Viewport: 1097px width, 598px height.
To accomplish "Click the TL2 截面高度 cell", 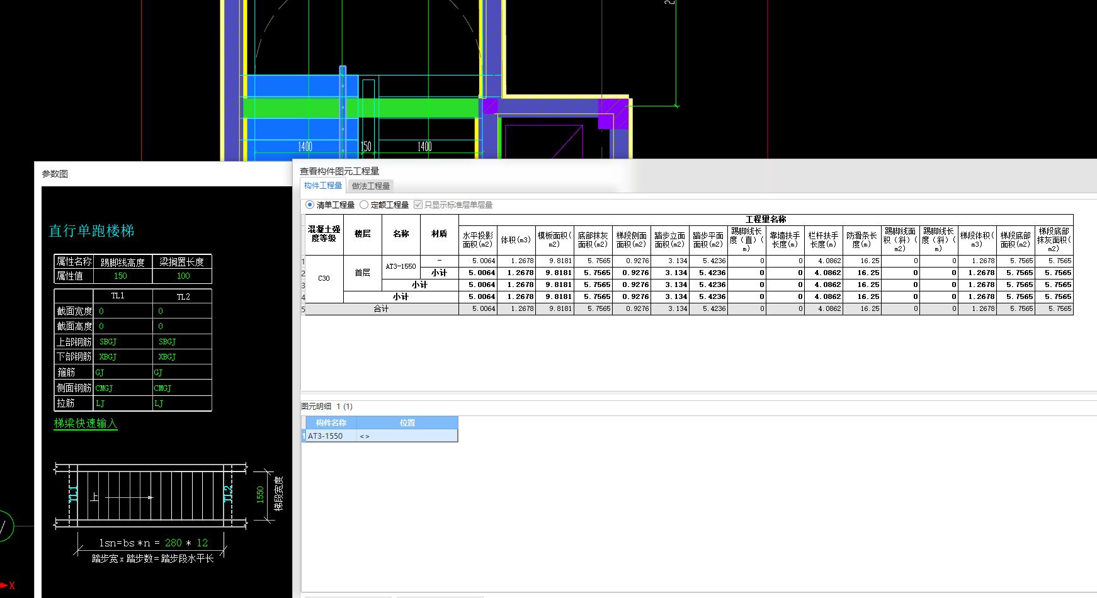I will pos(183,326).
